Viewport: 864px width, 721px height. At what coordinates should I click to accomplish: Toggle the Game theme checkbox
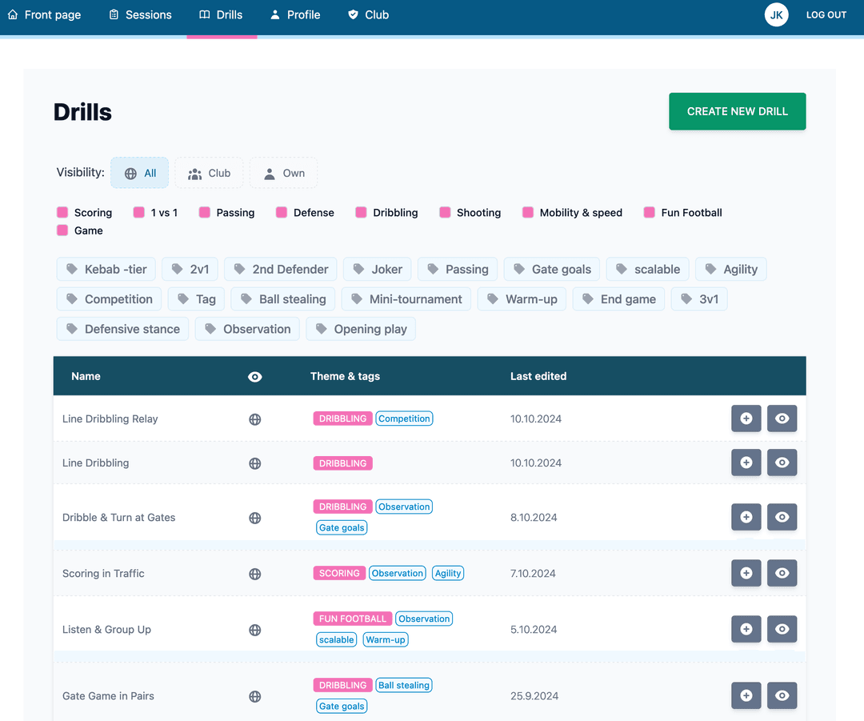62,230
